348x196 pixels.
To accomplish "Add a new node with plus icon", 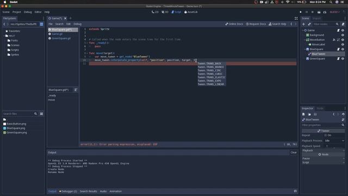I will pos(303,24).
